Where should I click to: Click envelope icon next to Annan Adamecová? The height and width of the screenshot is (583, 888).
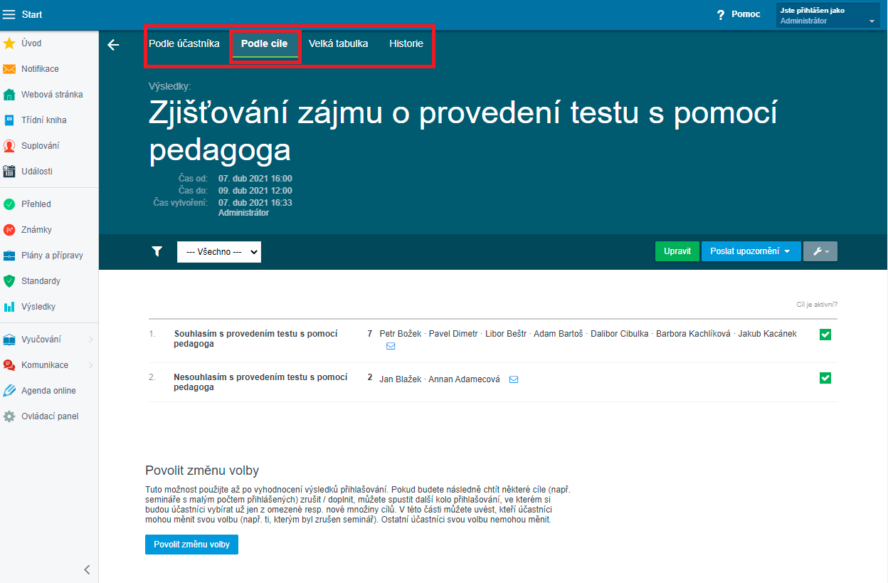514,379
